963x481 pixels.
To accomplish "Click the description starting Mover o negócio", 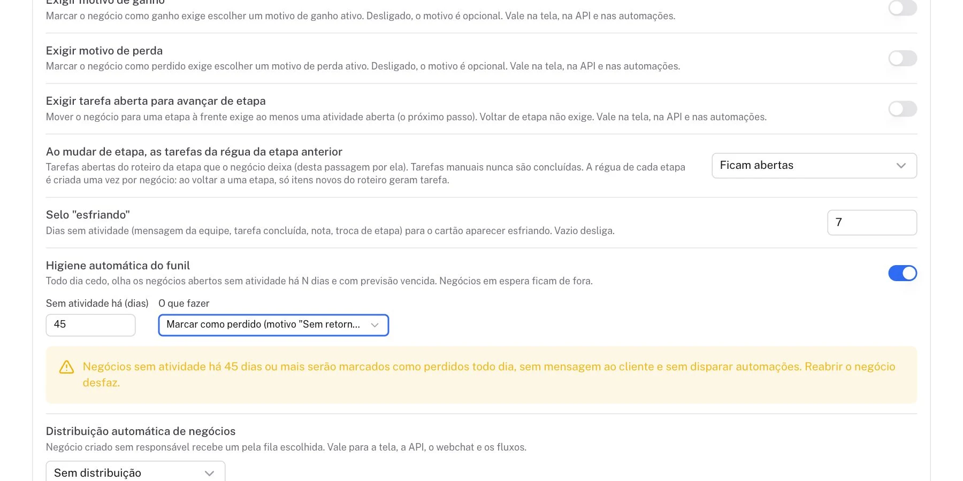I will [406, 117].
